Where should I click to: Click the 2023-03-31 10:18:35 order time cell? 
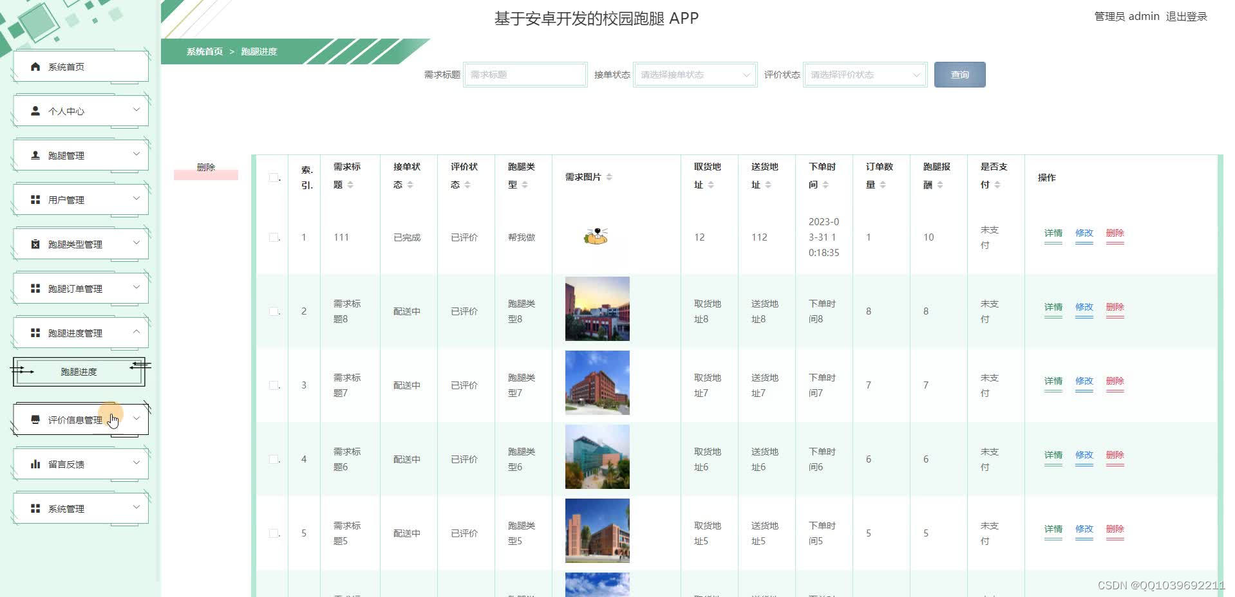824,237
